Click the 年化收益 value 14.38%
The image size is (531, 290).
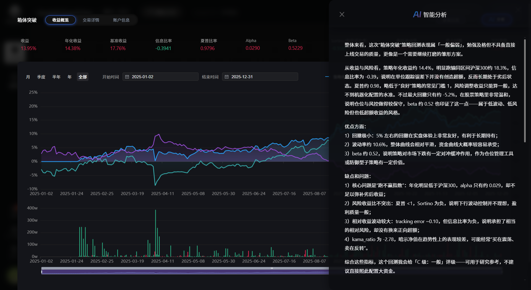pos(72,48)
